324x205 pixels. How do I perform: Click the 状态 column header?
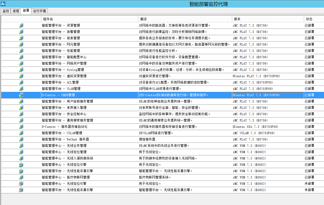coord(314,19)
